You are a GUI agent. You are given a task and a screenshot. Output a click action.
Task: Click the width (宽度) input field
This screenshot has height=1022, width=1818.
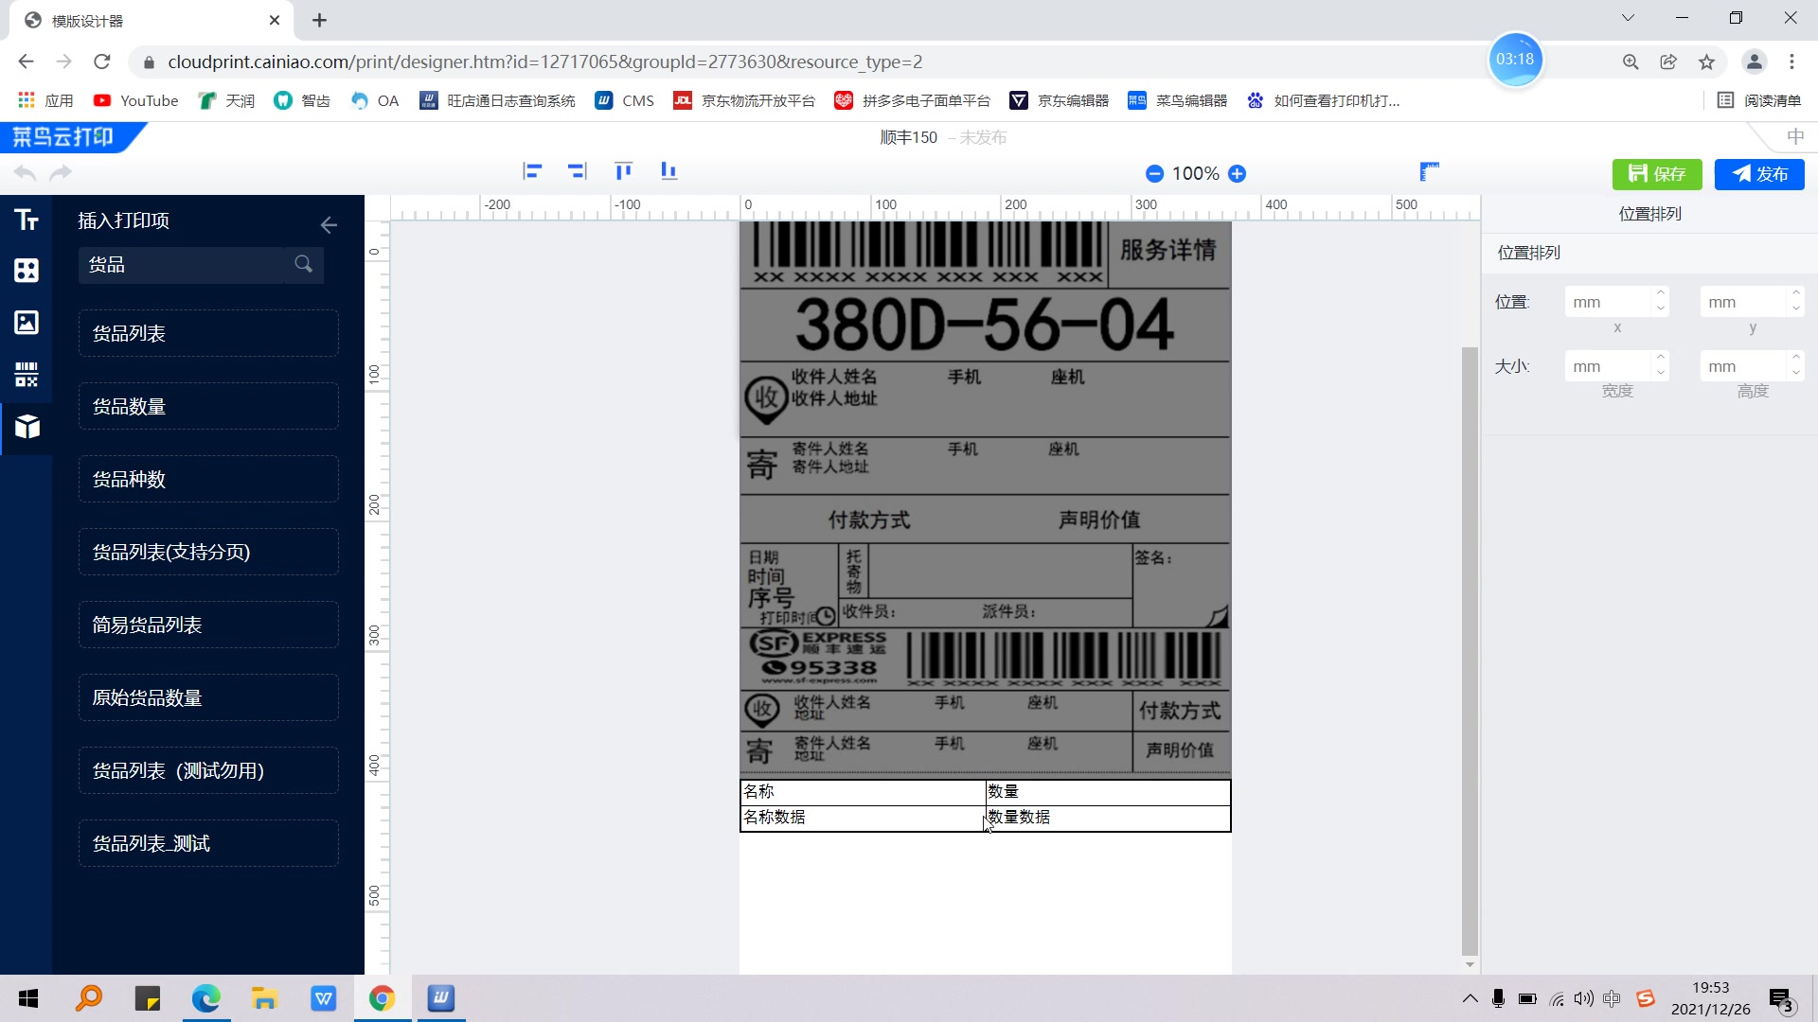1610,366
